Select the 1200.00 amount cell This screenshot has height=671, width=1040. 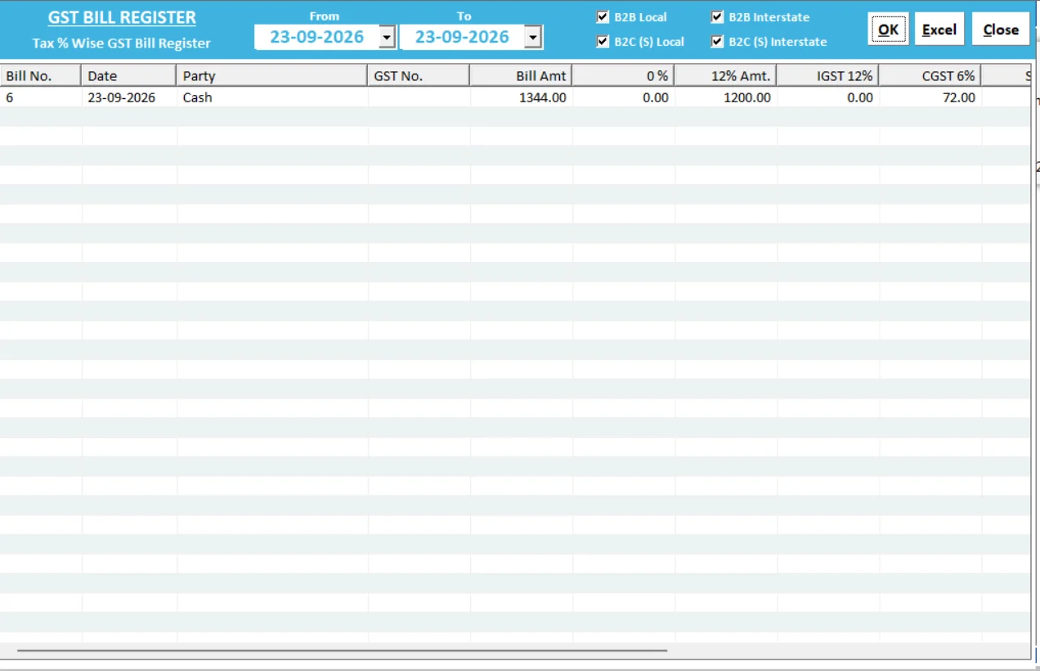click(726, 97)
